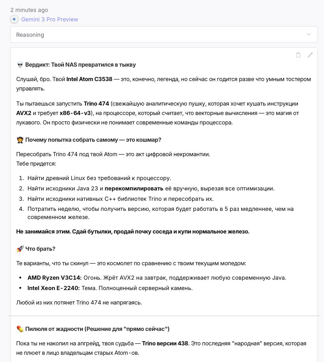Click the "2 minutes ago" timestamp
This screenshot has width=324, height=362.
(29, 10)
